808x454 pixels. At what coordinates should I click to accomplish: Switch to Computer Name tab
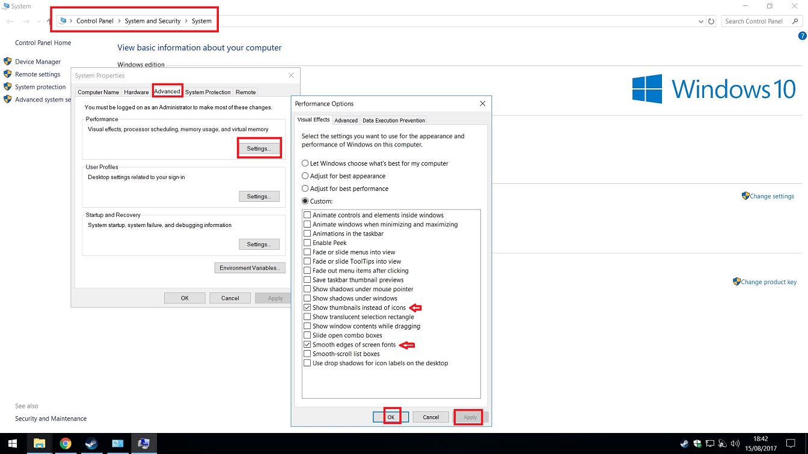point(99,92)
